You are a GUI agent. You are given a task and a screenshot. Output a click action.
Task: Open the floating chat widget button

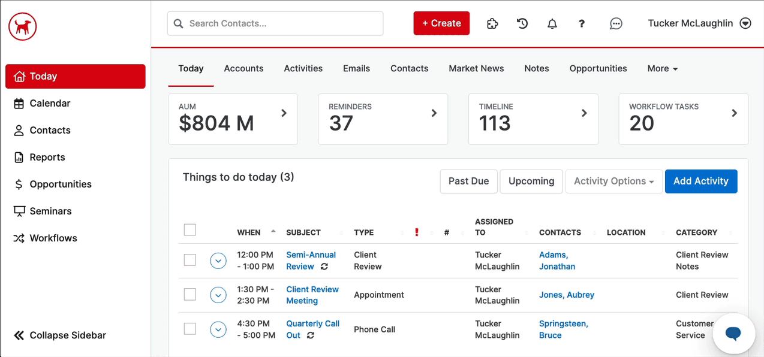[x=733, y=334]
